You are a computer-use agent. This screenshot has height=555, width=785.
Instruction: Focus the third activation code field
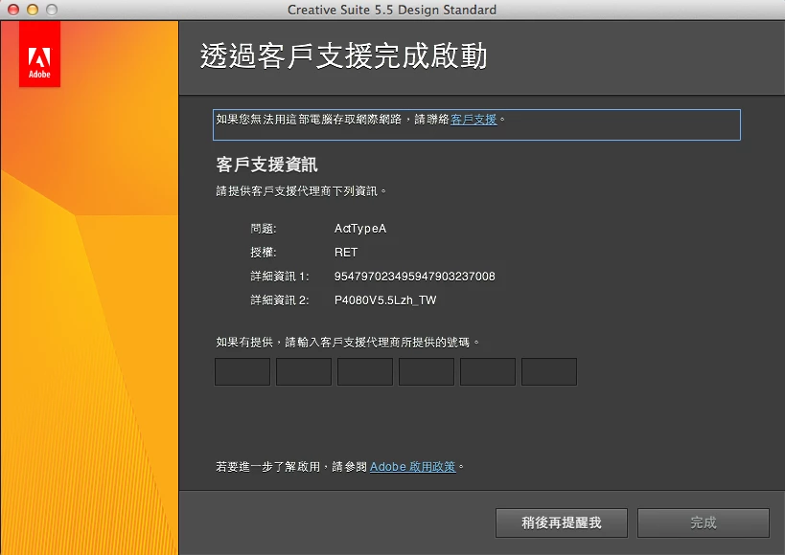365,371
